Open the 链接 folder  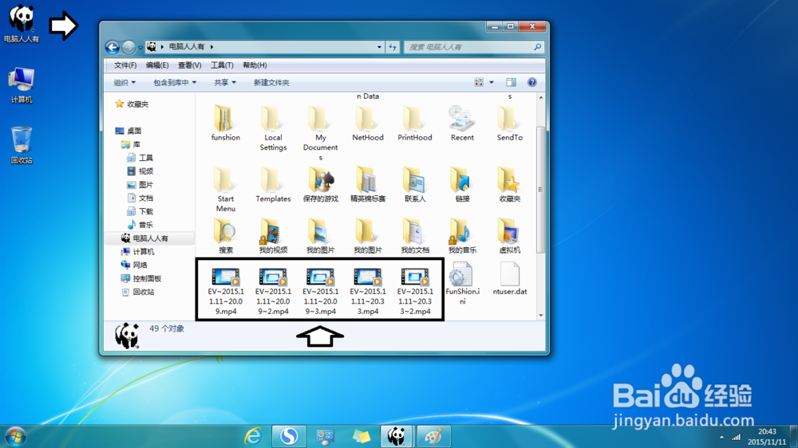coord(462,184)
